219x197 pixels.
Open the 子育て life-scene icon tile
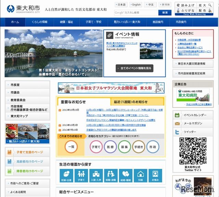[81, 175]
